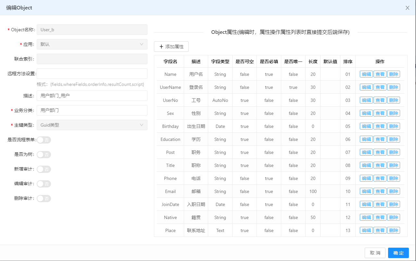Click 编辑 for the Place row

click(x=366, y=230)
